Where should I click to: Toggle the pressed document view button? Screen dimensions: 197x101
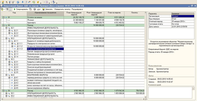10,9
